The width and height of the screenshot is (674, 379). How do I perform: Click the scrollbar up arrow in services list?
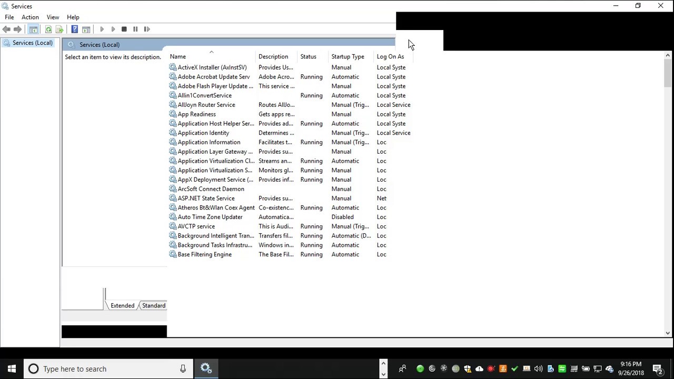(668, 55)
